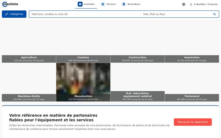Click '463 880 annonces de 90 pays' text
This screenshot has height=138, width=221.
coord(192,99)
